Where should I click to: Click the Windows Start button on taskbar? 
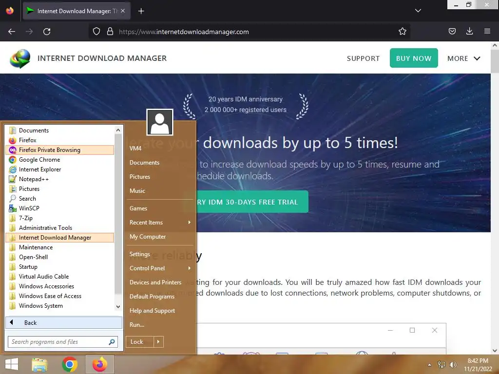point(12,364)
